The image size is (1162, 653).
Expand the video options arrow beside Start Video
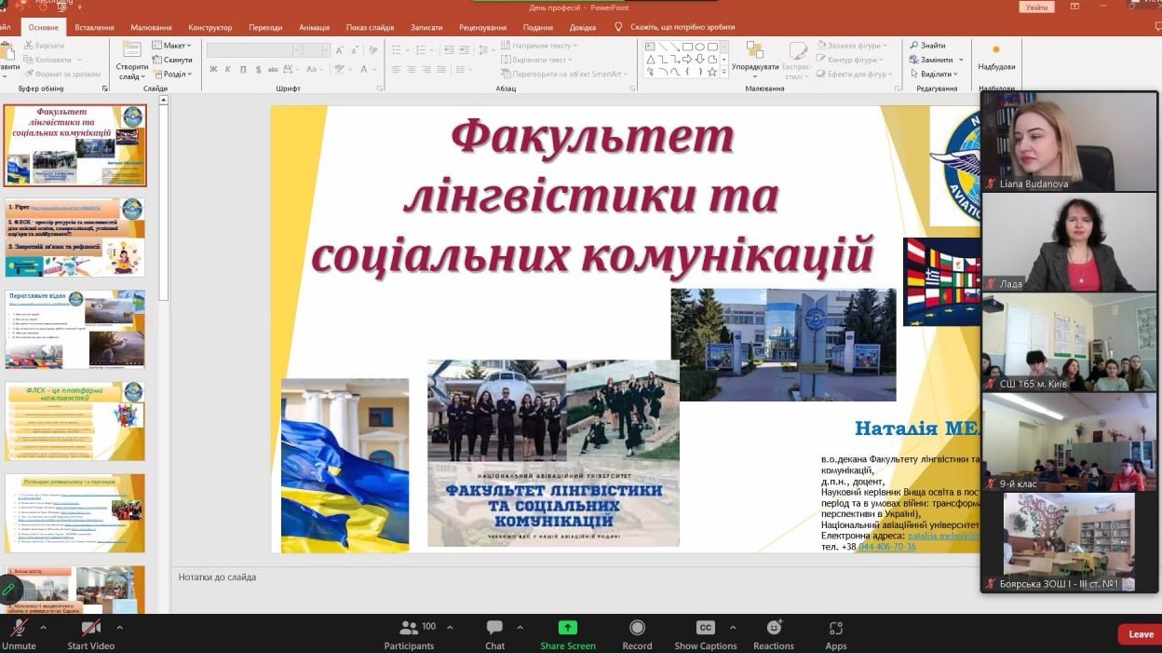pyautogui.click(x=119, y=627)
